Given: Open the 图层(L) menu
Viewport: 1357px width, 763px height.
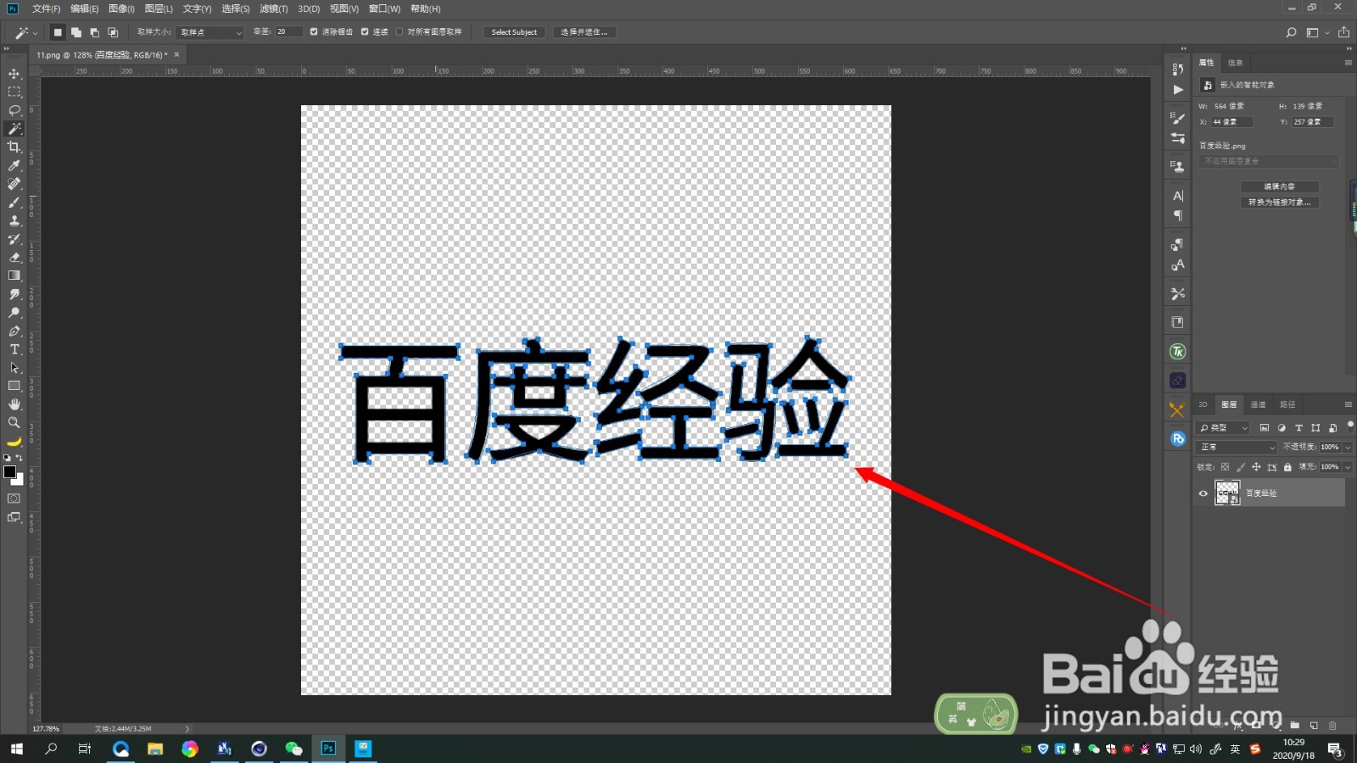Looking at the screenshot, I should coord(159,8).
